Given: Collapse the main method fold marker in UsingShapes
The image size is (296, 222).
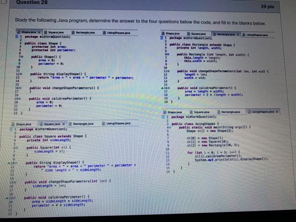Looking at the screenshot, I should click(170, 127).
